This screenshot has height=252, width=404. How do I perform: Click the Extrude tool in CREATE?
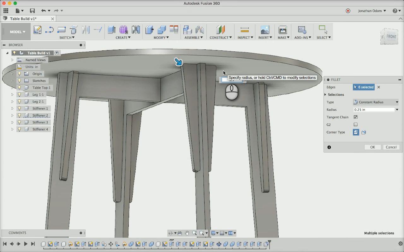[x=111, y=30]
